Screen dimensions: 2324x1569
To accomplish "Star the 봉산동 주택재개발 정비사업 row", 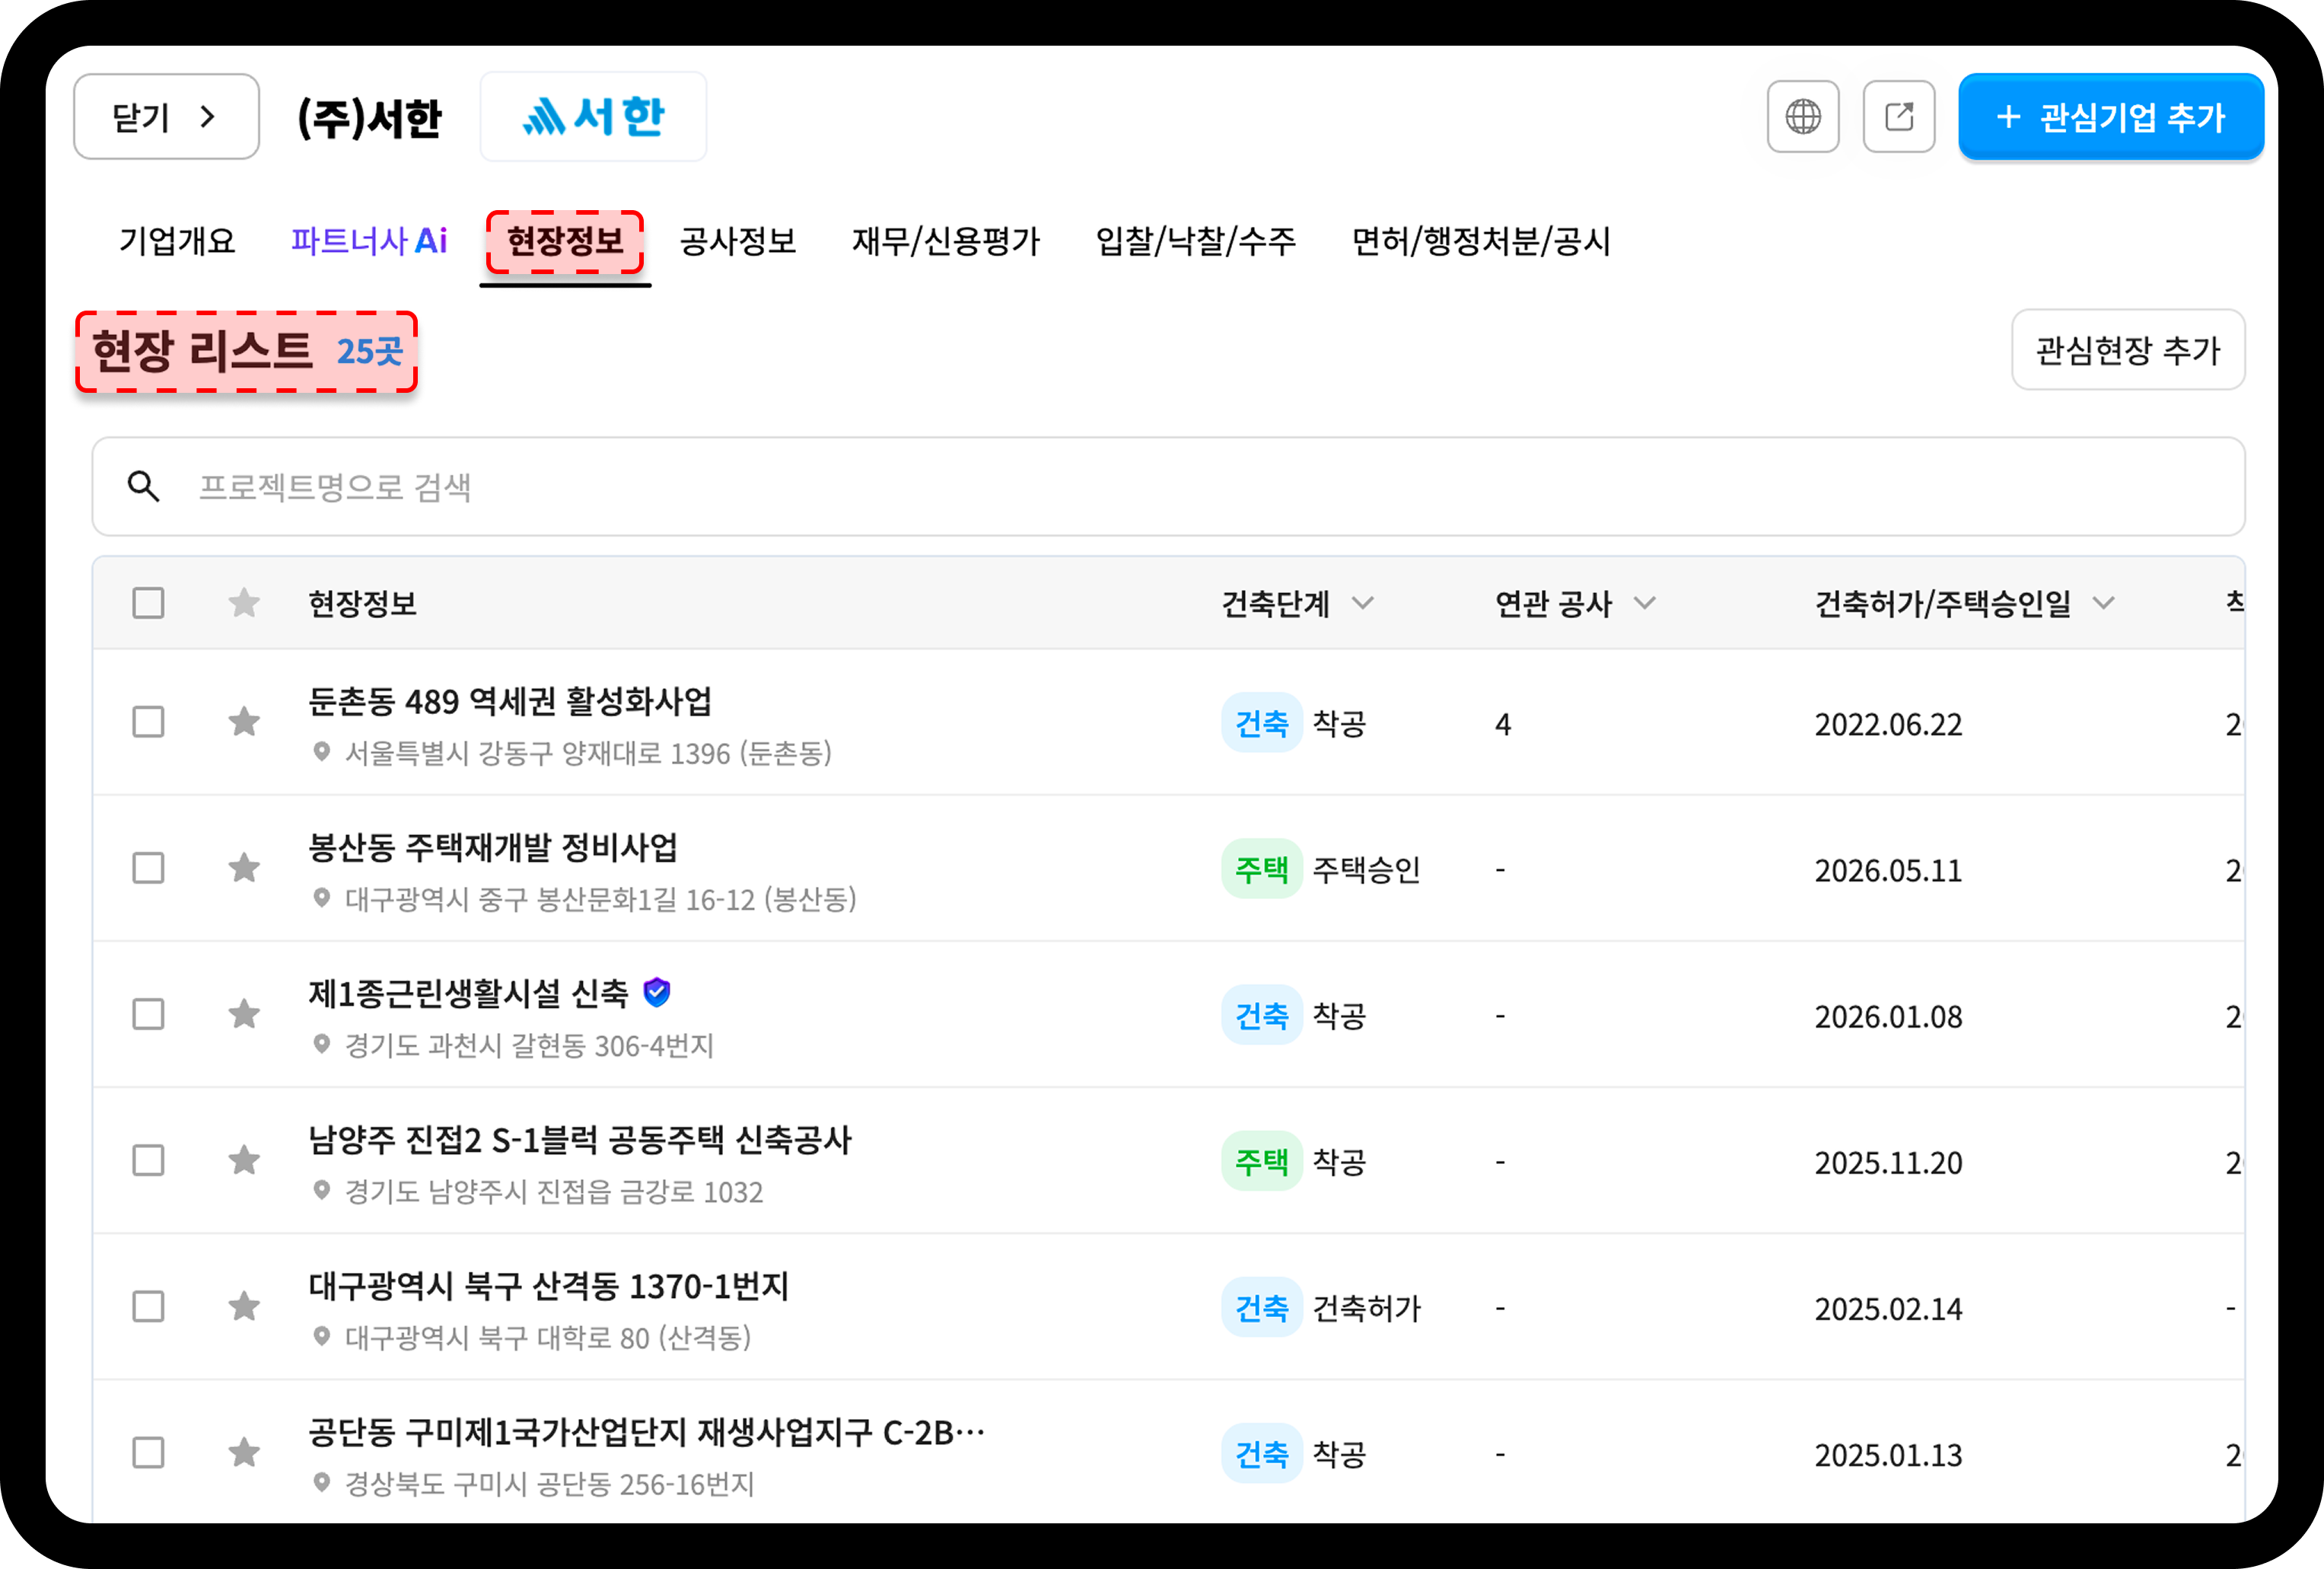I will (244, 868).
